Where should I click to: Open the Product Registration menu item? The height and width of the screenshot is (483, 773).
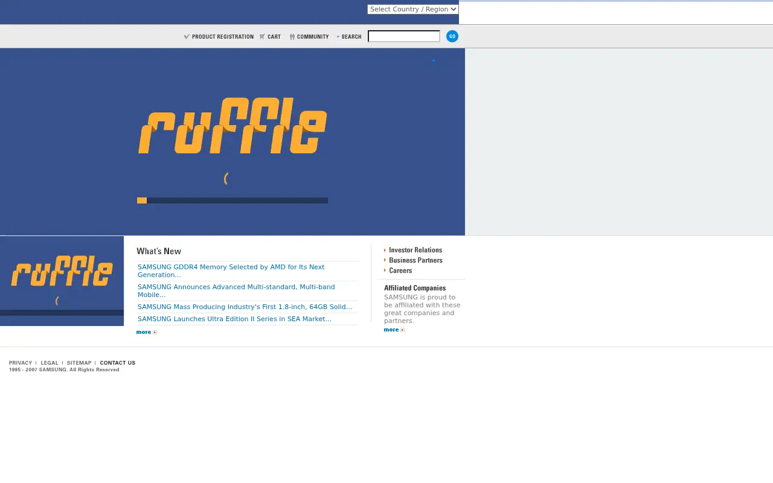point(223,36)
